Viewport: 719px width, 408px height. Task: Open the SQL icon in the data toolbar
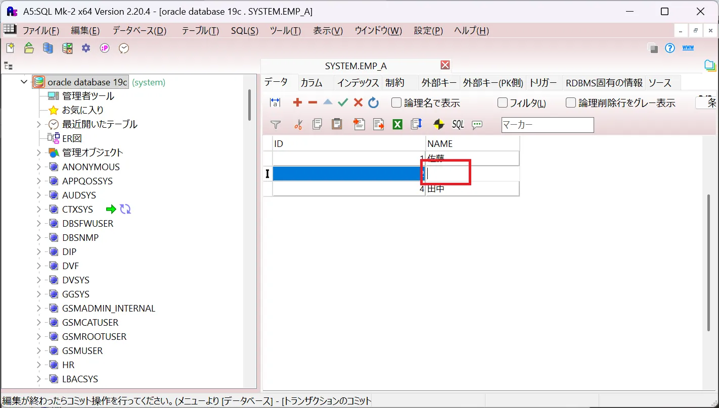tap(458, 124)
